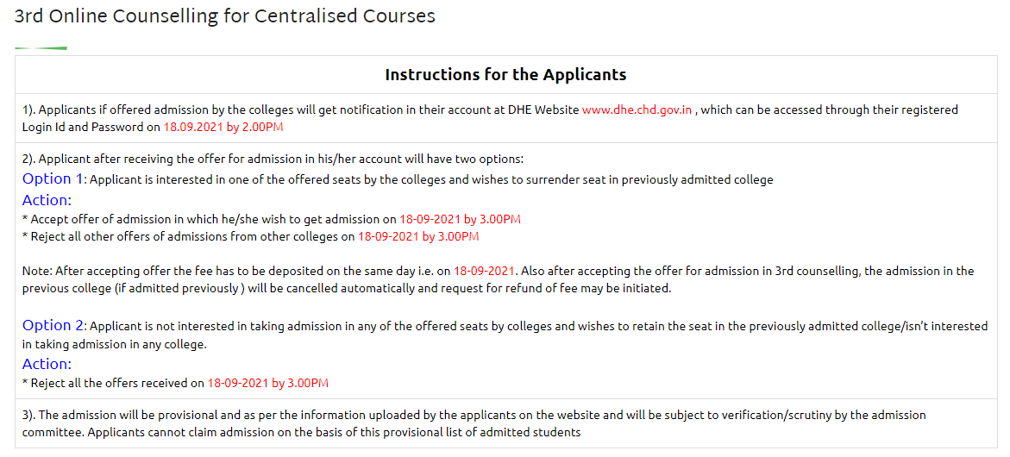Click the Option 1 description about surrendering seat

[x=431, y=181]
